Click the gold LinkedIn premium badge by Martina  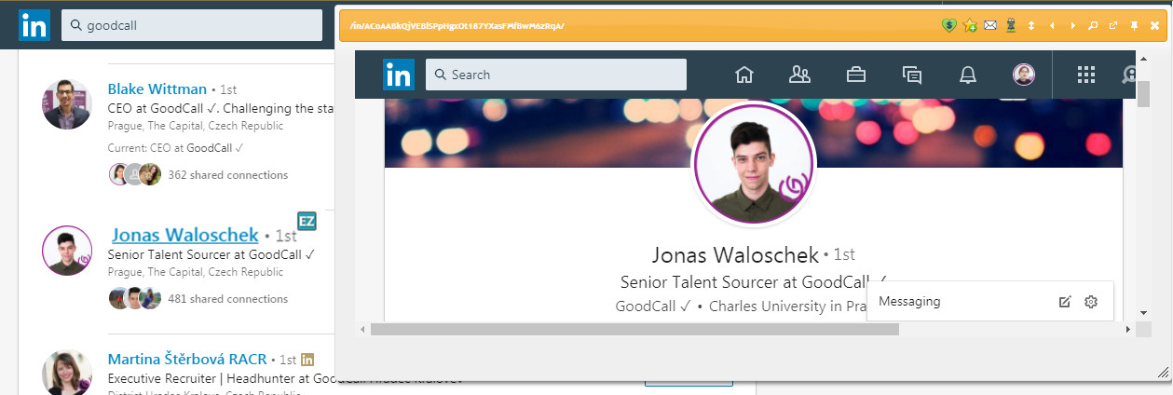(307, 359)
